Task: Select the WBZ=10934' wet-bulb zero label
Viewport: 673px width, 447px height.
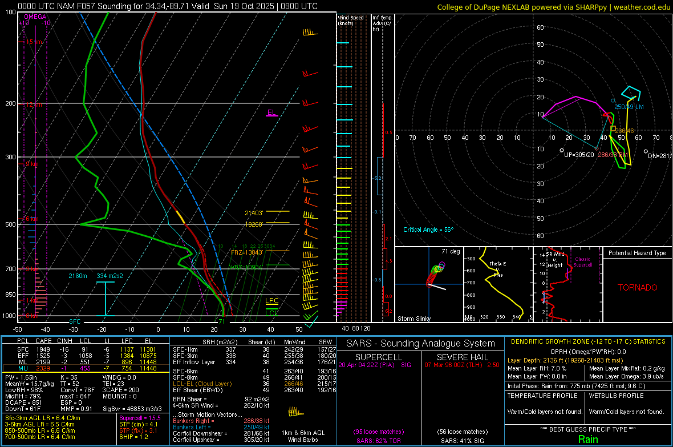Action: (245, 267)
